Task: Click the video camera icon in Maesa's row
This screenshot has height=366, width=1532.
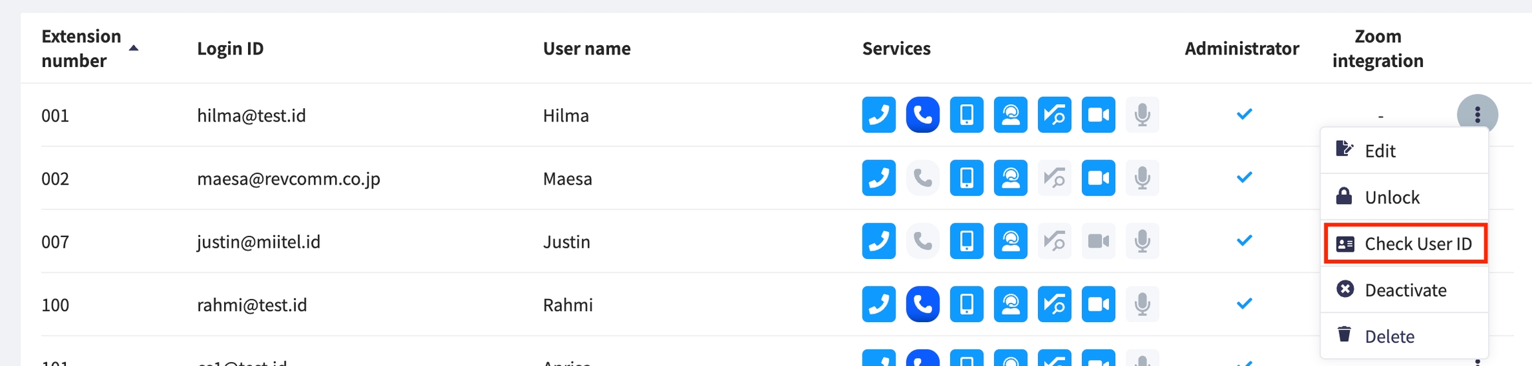Action: click(1098, 178)
